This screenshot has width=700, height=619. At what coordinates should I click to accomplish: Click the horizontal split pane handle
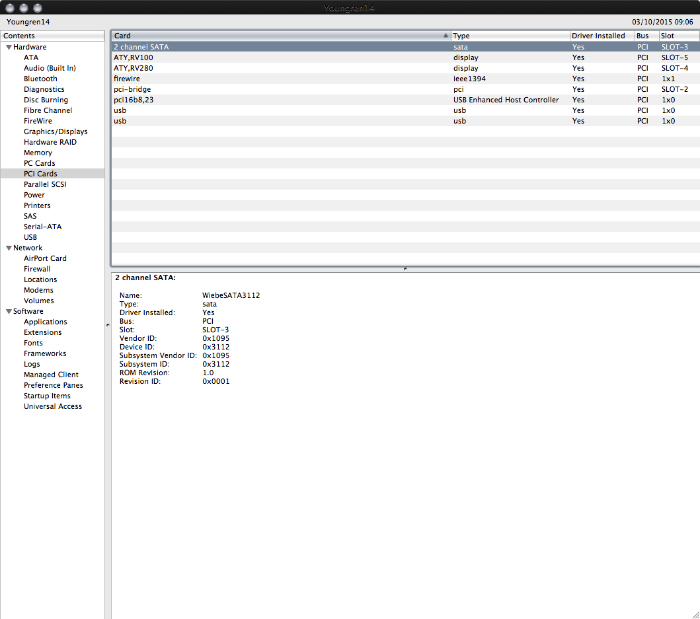405,269
